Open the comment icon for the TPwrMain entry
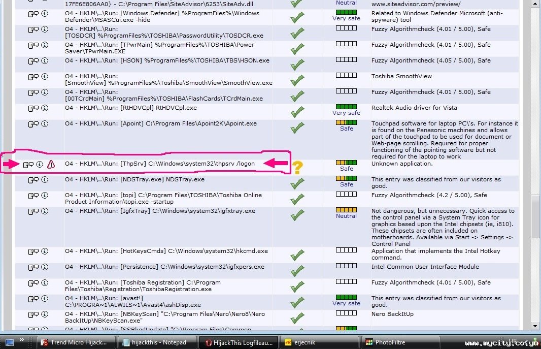 click(33, 45)
